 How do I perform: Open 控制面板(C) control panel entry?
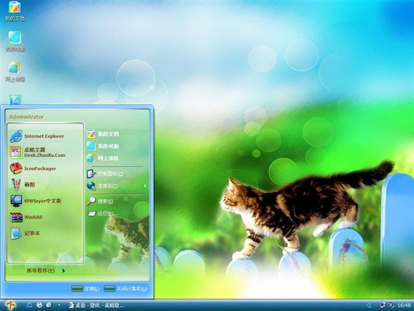click(x=105, y=174)
